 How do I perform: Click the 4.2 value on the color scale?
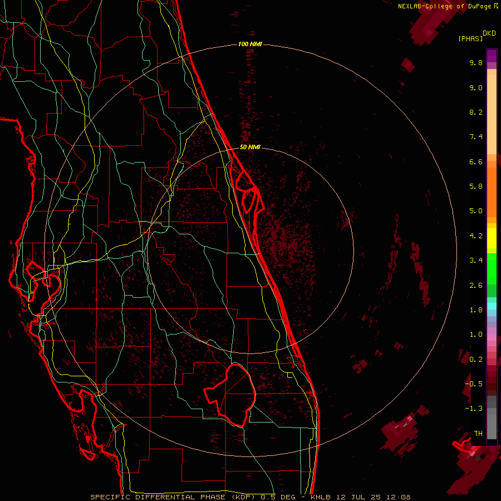476,236
